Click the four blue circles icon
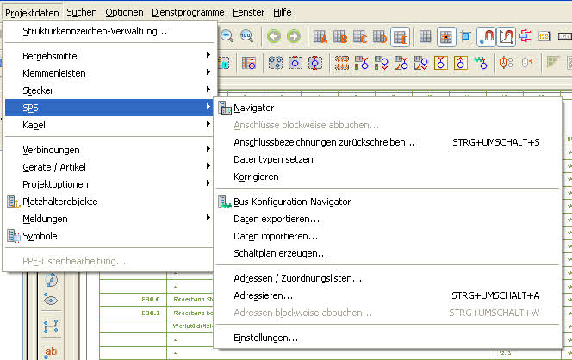 point(276,63)
